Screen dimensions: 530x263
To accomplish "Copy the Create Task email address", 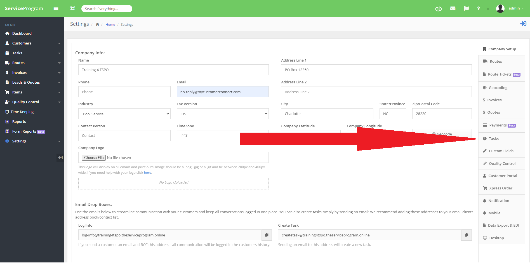I will click(466, 235).
